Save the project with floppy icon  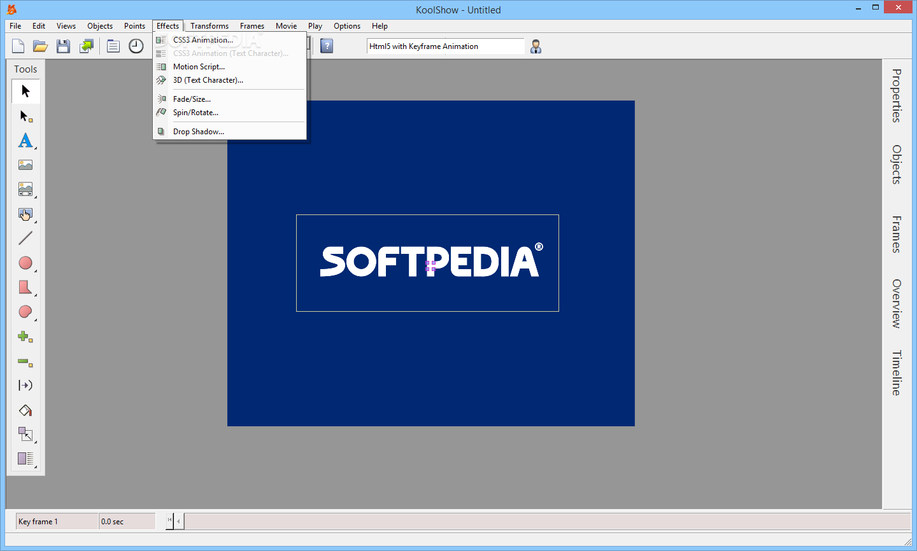(x=63, y=46)
